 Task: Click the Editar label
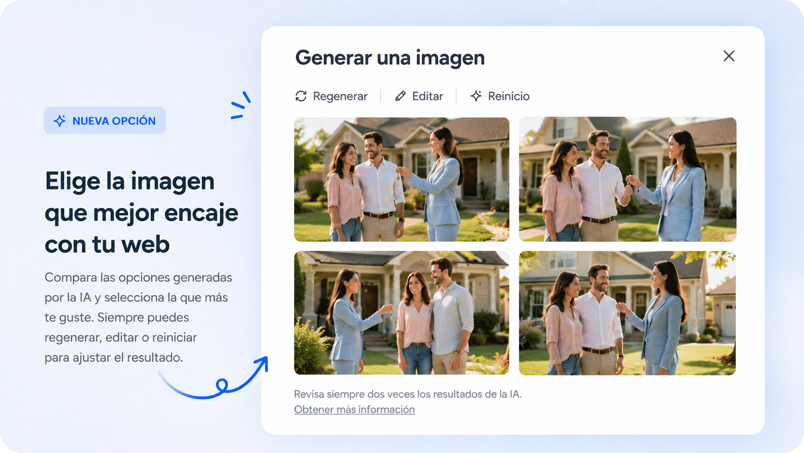pyautogui.click(x=427, y=96)
